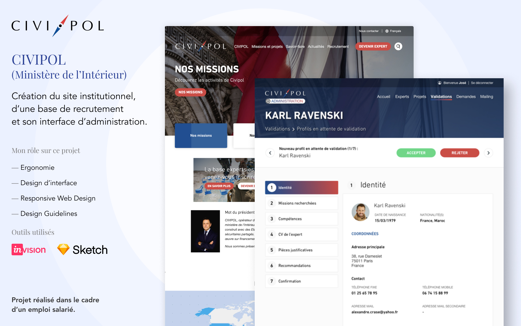Image resolution: width=521 pixels, height=326 pixels.
Task: Go to the next profile with the right chevron
Action: [488, 153]
